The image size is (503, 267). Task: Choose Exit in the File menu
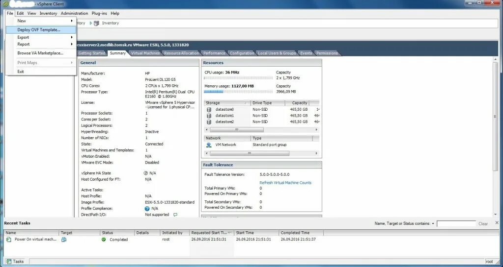click(x=41, y=72)
